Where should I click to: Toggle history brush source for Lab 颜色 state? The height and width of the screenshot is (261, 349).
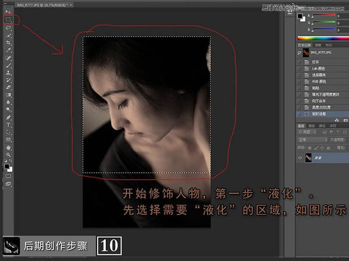pos(300,68)
